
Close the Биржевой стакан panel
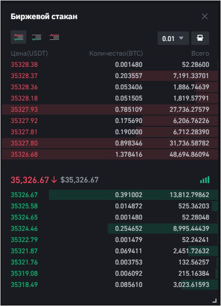point(205,16)
